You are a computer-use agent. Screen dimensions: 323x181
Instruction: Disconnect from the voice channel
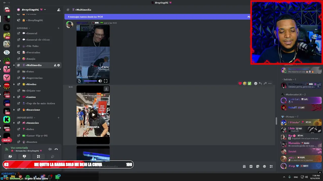(56, 149)
